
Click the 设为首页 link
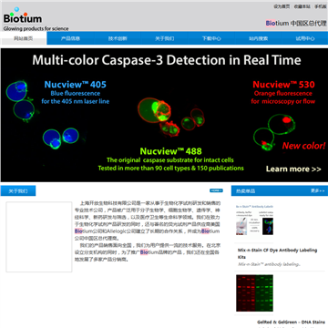pyautogui.click(x=282, y=6)
